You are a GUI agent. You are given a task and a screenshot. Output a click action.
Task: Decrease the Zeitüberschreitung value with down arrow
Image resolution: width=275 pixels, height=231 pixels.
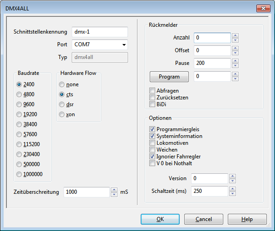[114, 195]
